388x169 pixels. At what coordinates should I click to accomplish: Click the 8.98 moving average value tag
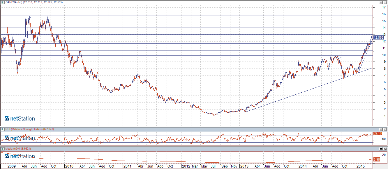(377, 159)
